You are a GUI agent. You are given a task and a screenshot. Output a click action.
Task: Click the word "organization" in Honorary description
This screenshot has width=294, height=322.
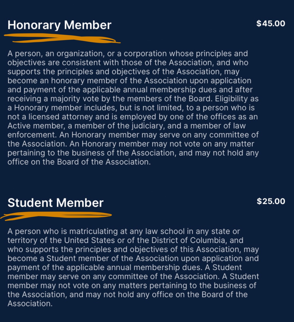pos(75,54)
